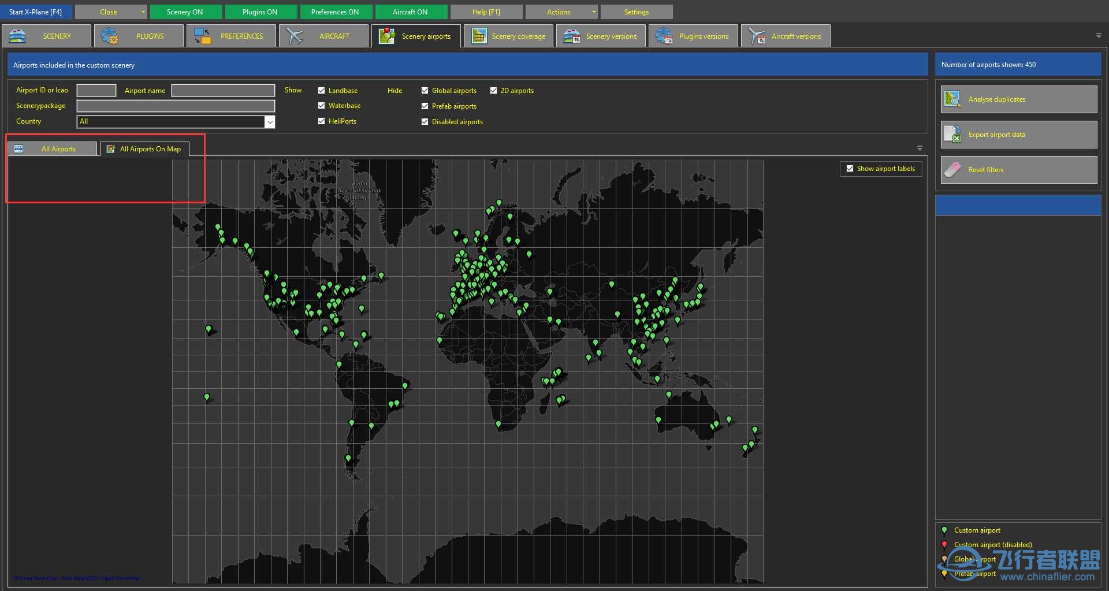Click the Plugins versions icon
This screenshot has height=591, width=1109.
(664, 36)
